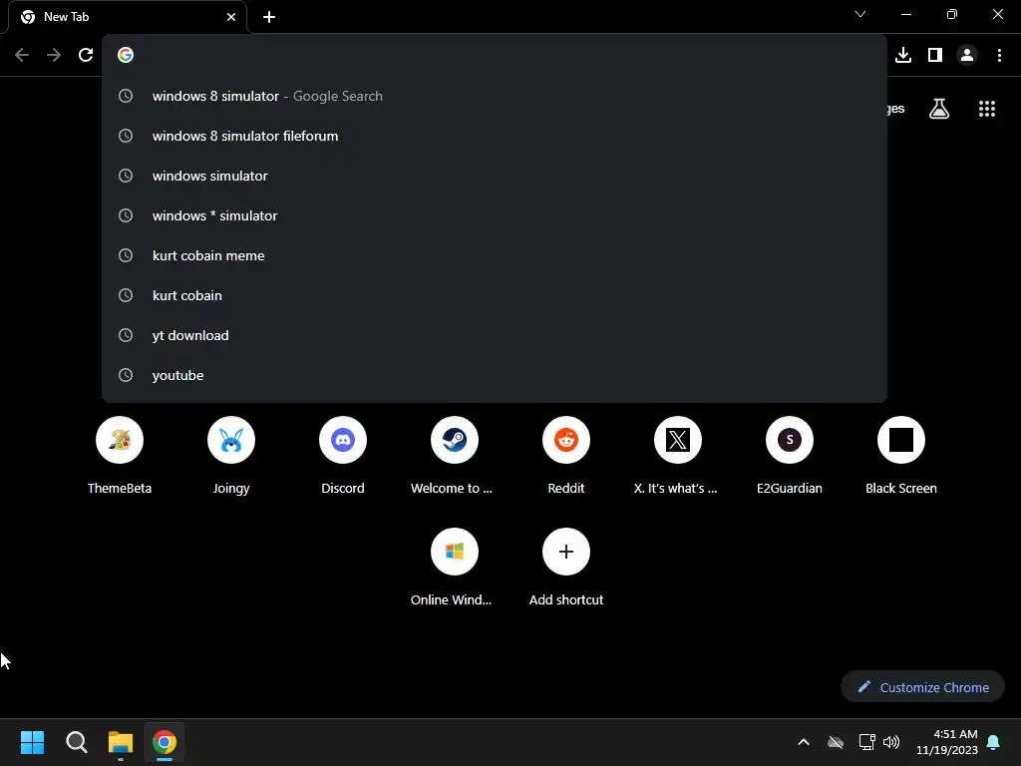
Task: Open the Chrome downloads icon
Action: [x=903, y=55]
